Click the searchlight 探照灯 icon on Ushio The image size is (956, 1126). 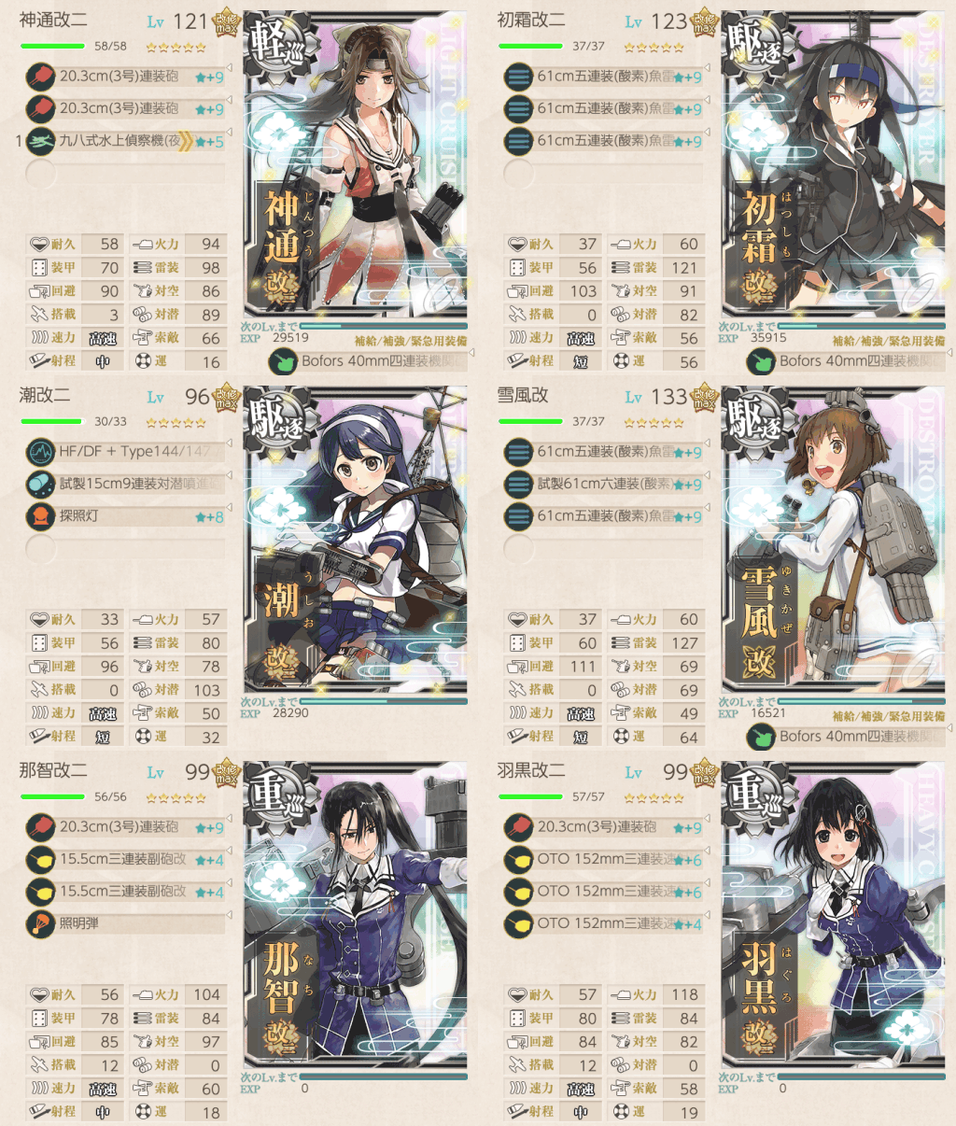point(40,516)
